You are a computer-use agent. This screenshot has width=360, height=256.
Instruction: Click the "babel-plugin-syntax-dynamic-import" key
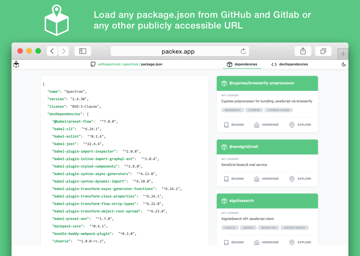[89, 181]
